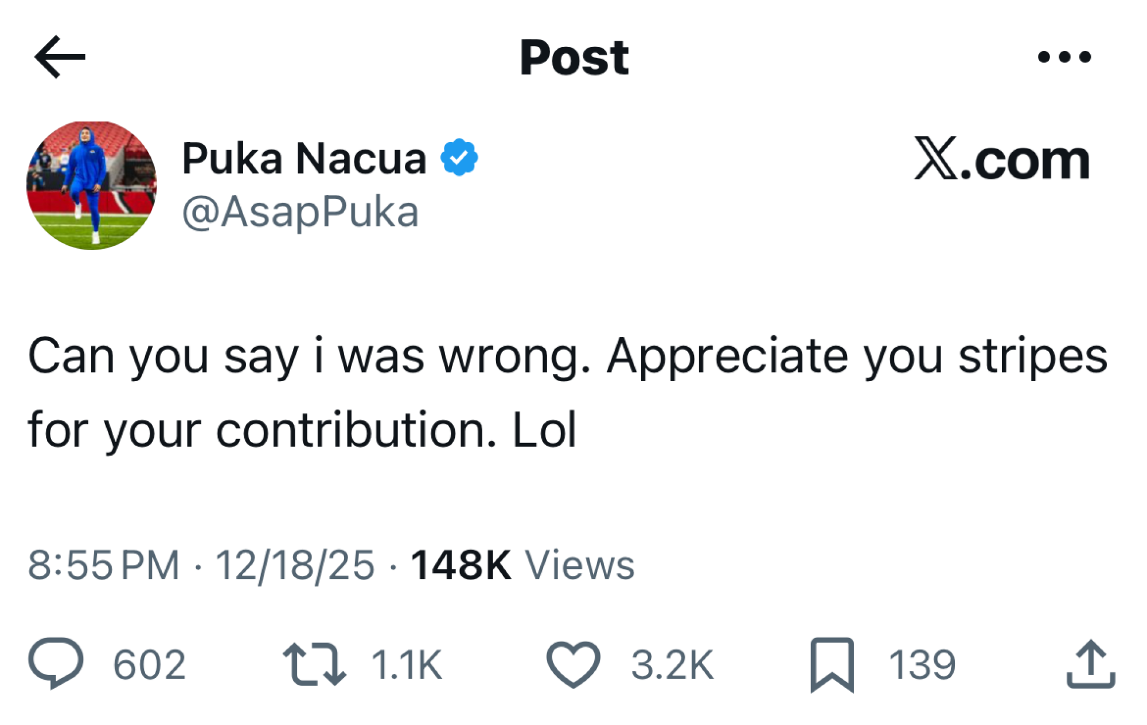This screenshot has height=725, width=1147.
Task: Bookmark the post with bookmark icon
Action: (832, 665)
